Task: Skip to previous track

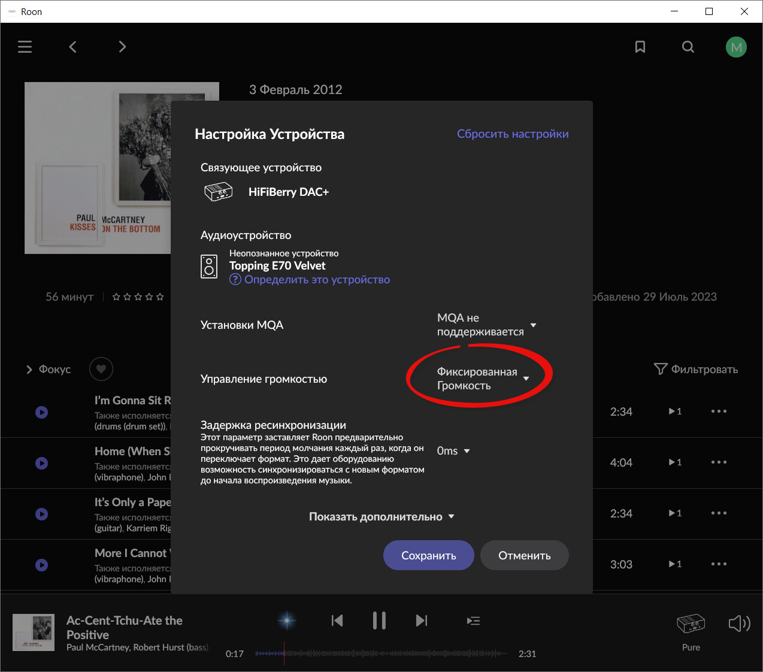Action: pyautogui.click(x=337, y=620)
